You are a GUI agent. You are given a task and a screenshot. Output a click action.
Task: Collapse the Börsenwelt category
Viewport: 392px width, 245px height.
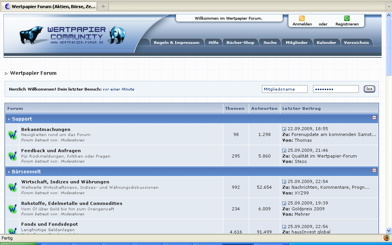pyautogui.click(x=374, y=170)
